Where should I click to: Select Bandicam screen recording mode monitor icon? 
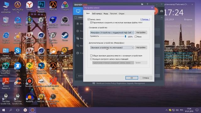coord(78,11)
